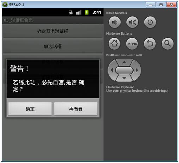Tap the Search hardware button
Image resolution: width=179 pixels, height=163 pixels.
pos(168,44)
